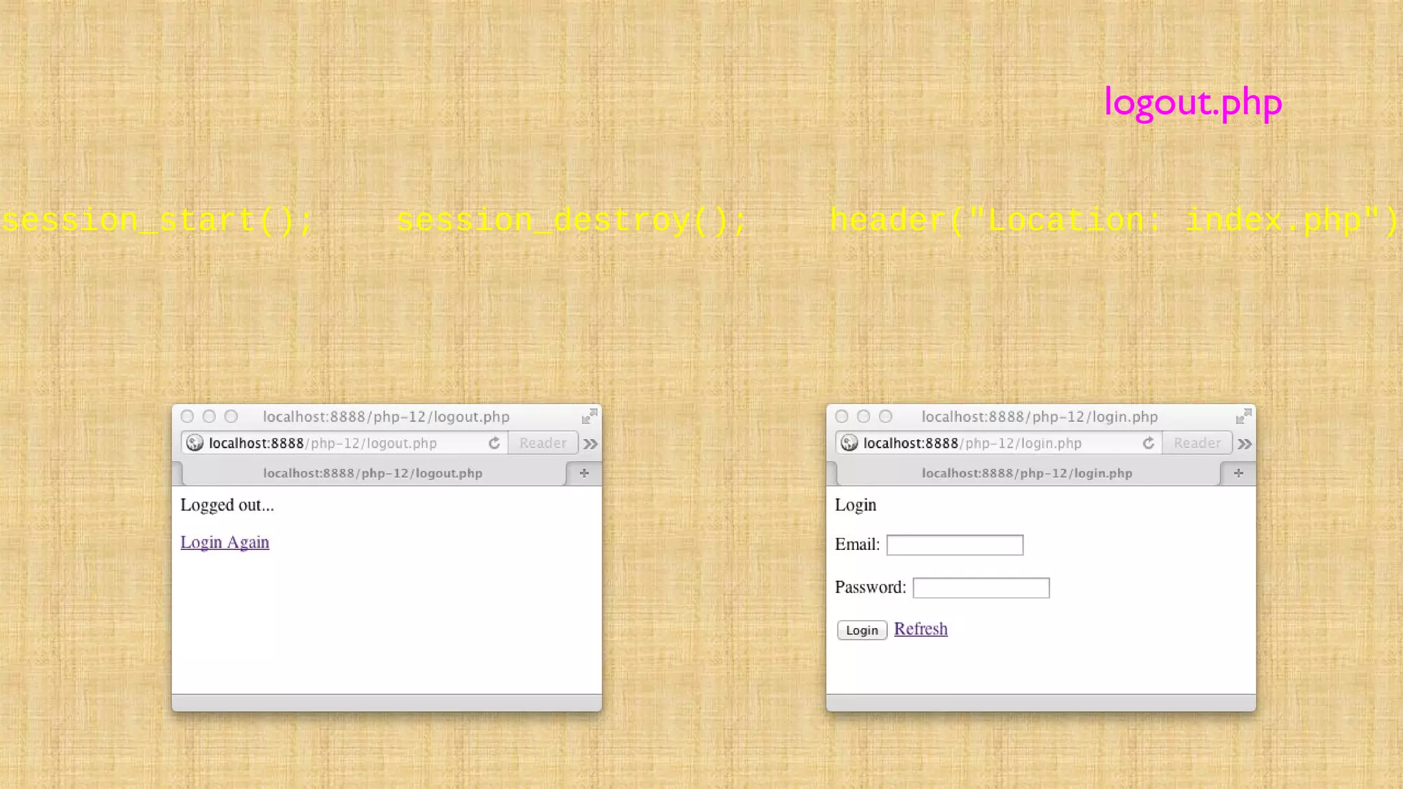Screen dimensions: 1403x789
Task: Add a new tab in logout.php window
Action: point(584,473)
